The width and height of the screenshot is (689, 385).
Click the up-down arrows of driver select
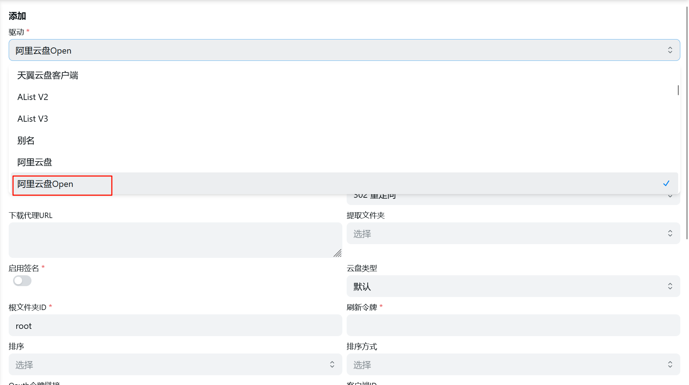click(670, 50)
